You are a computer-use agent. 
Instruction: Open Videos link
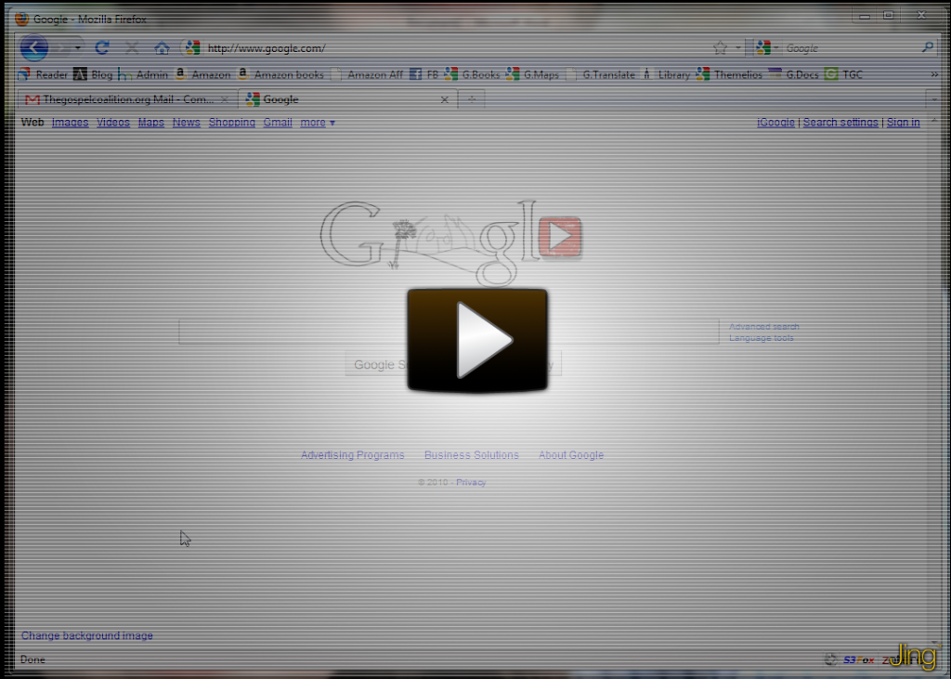112,123
